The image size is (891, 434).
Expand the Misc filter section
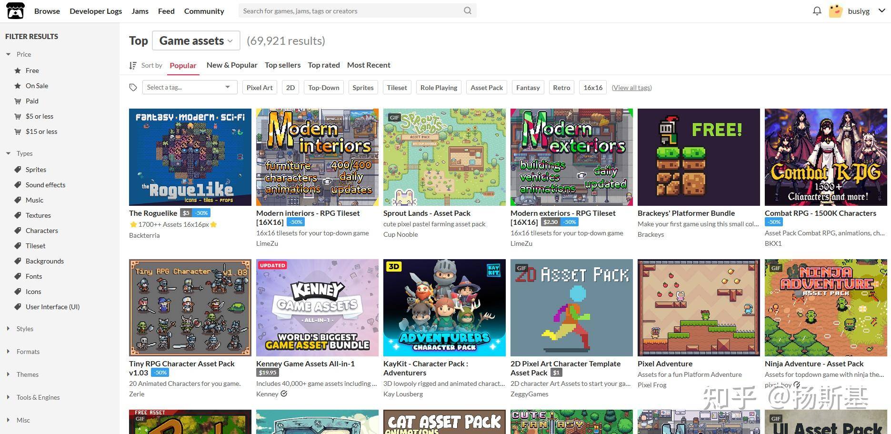tap(8, 420)
